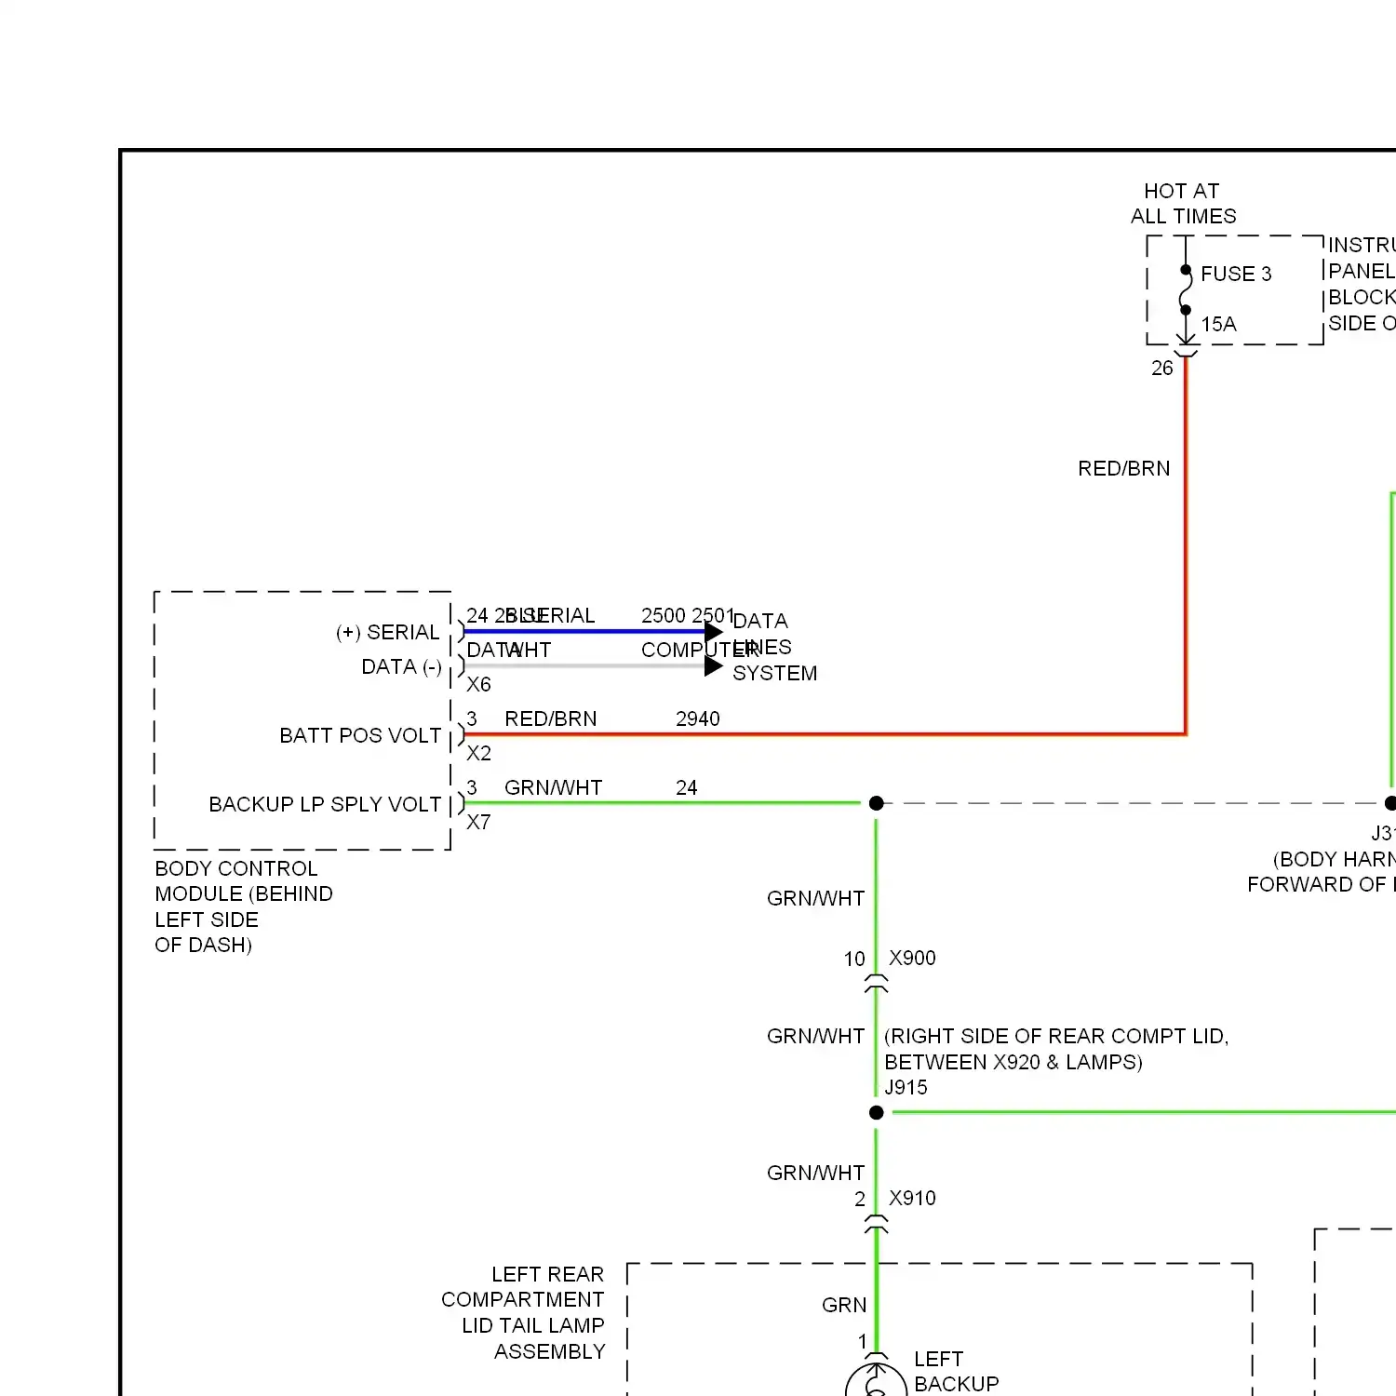Screen dimensions: 1396x1396
Task: Click the '15A' fuse rating text
Action: pyautogui.click(x=1218, y=324)
